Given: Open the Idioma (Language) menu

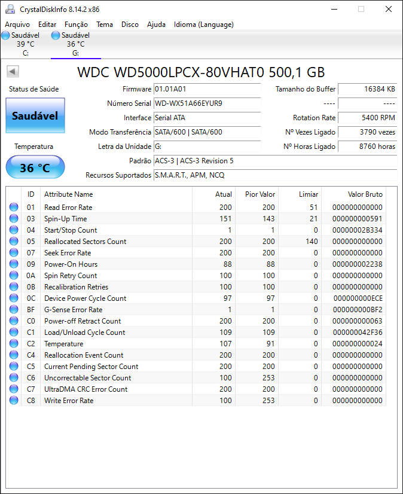Looking at the screenshot, I should coord(204,25).
